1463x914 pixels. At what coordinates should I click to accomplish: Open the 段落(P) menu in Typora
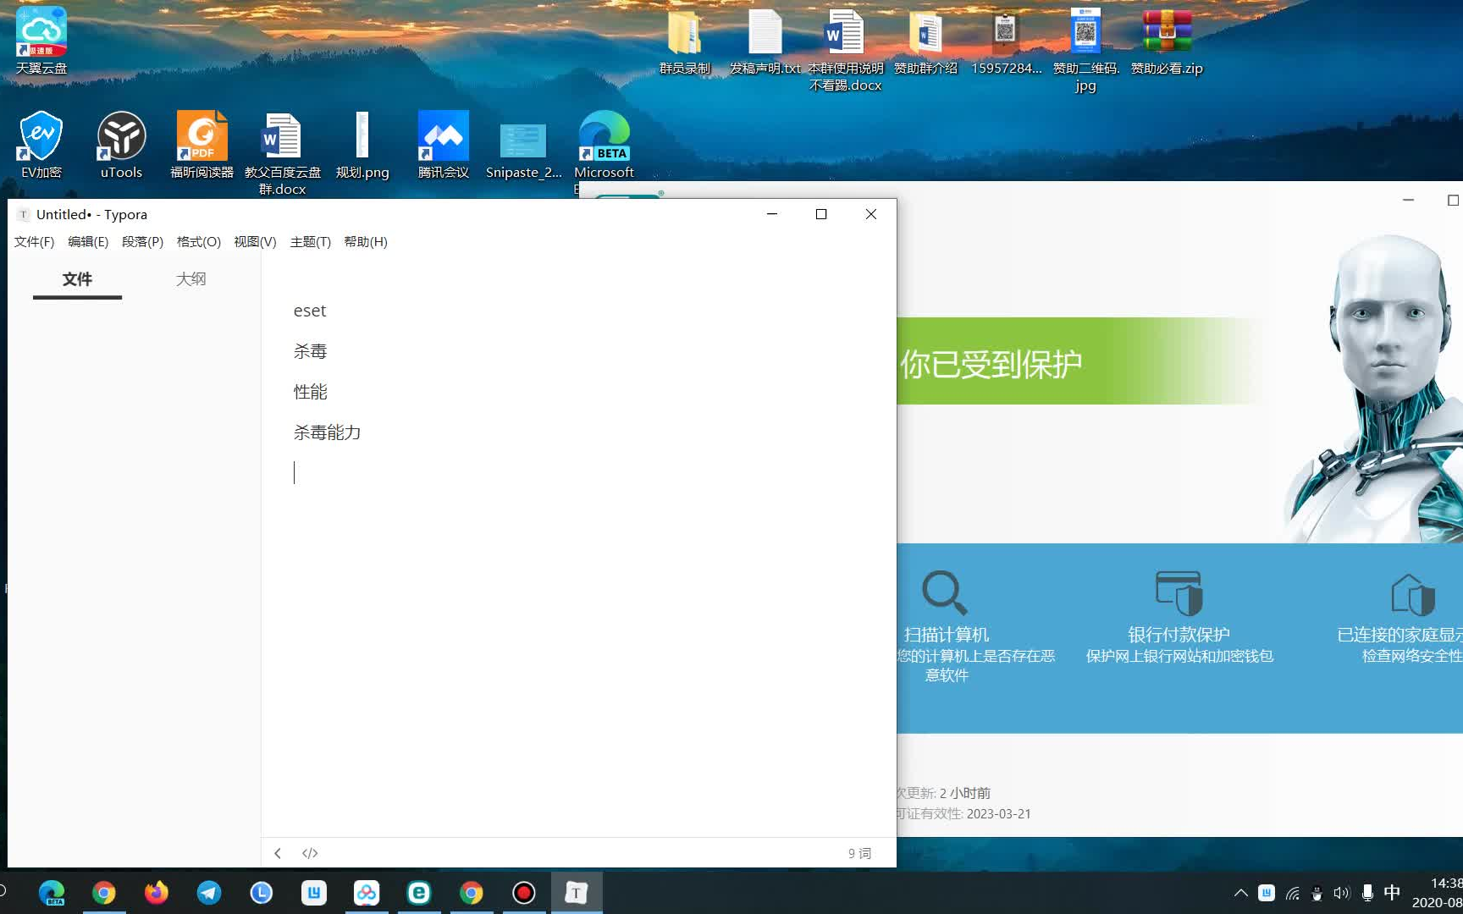pos(142,242)
